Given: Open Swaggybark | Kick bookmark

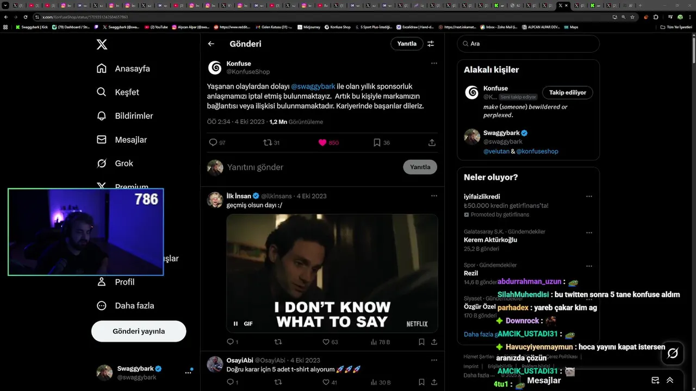Looking at the screenshot, I should (x=32, y=27).
